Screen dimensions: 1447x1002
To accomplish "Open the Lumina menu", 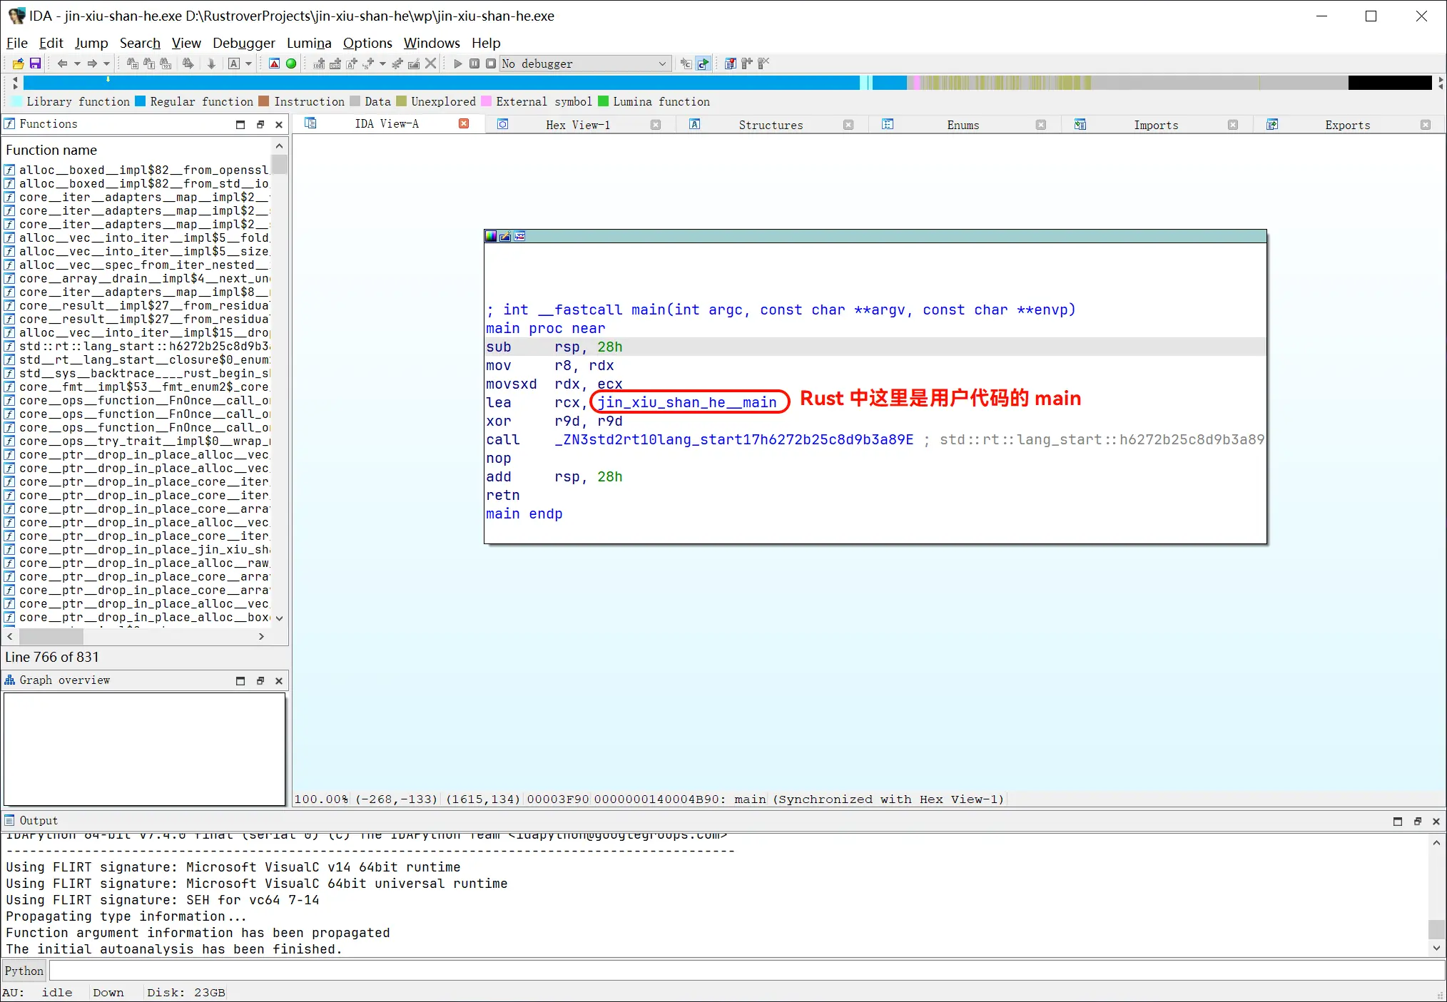I will [308, 43].
